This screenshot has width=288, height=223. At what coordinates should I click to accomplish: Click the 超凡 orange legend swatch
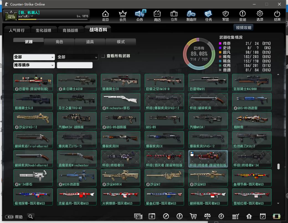(220, 52)
